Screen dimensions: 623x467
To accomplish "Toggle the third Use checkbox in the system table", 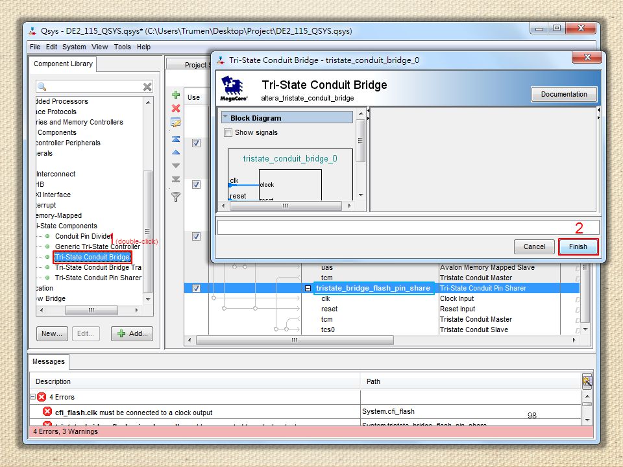I will click(196, 237).
